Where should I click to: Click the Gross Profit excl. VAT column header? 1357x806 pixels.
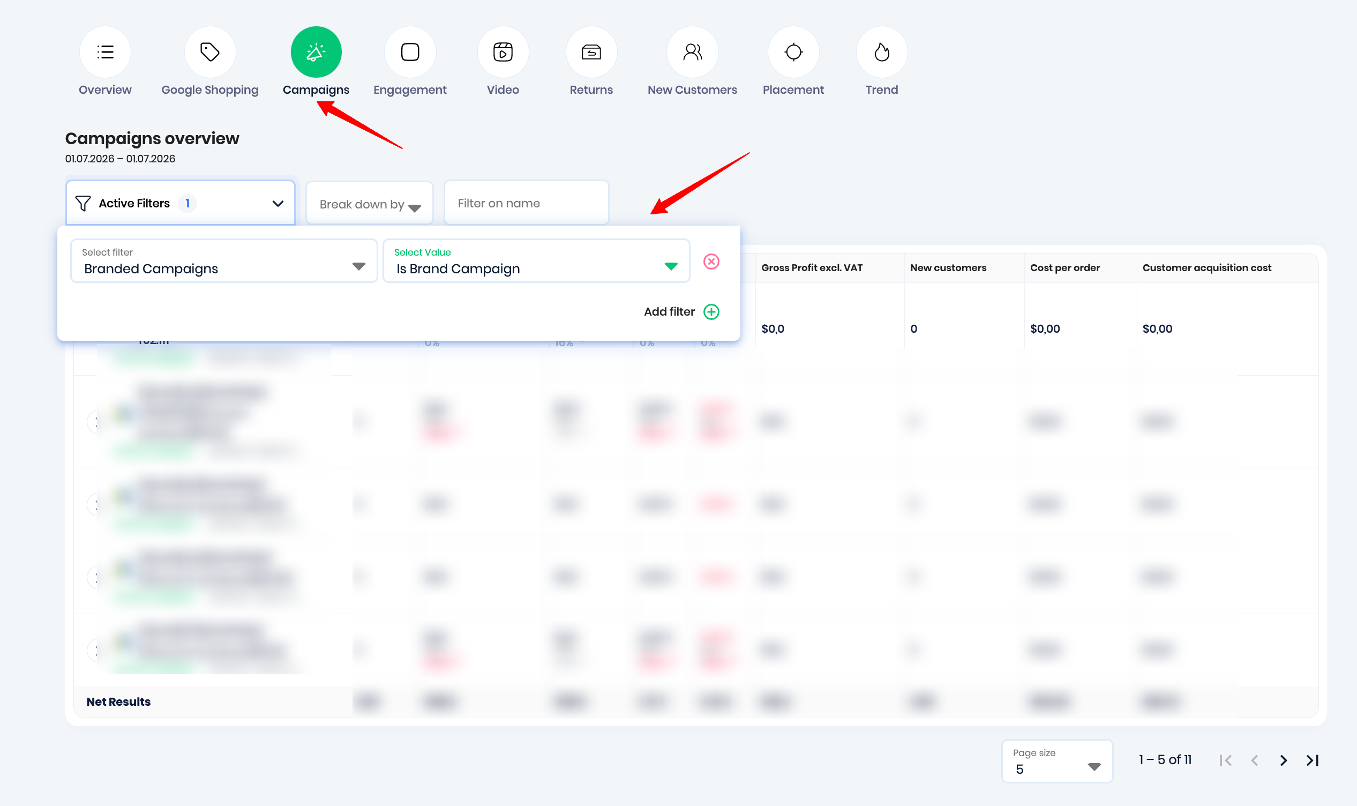pyautogui.click(x=812, y=268)
